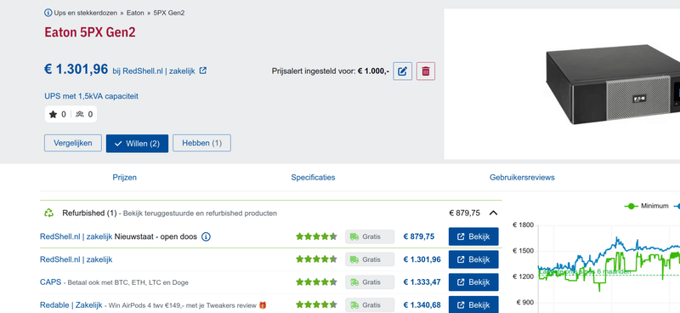Click the Refurbished (1) section heading
This screenshot has width=680, height=313.
89,213
